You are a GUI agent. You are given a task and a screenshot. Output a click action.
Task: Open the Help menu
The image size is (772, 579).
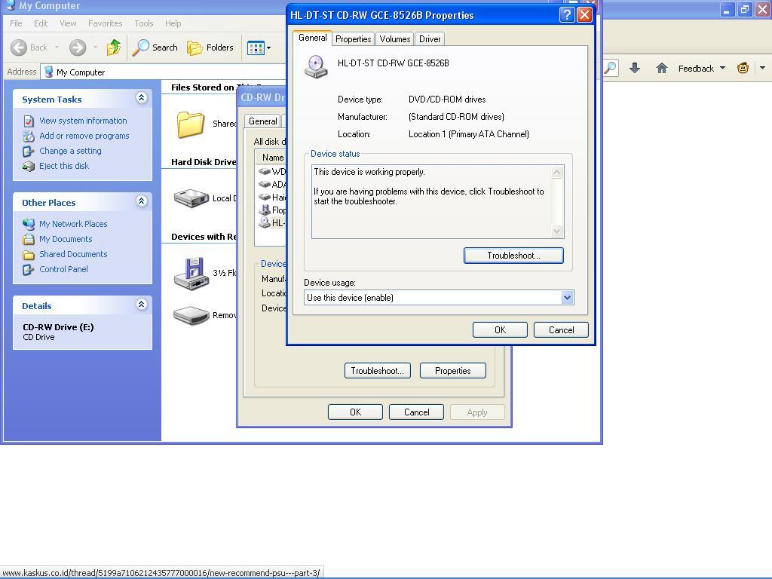point(173,23)
